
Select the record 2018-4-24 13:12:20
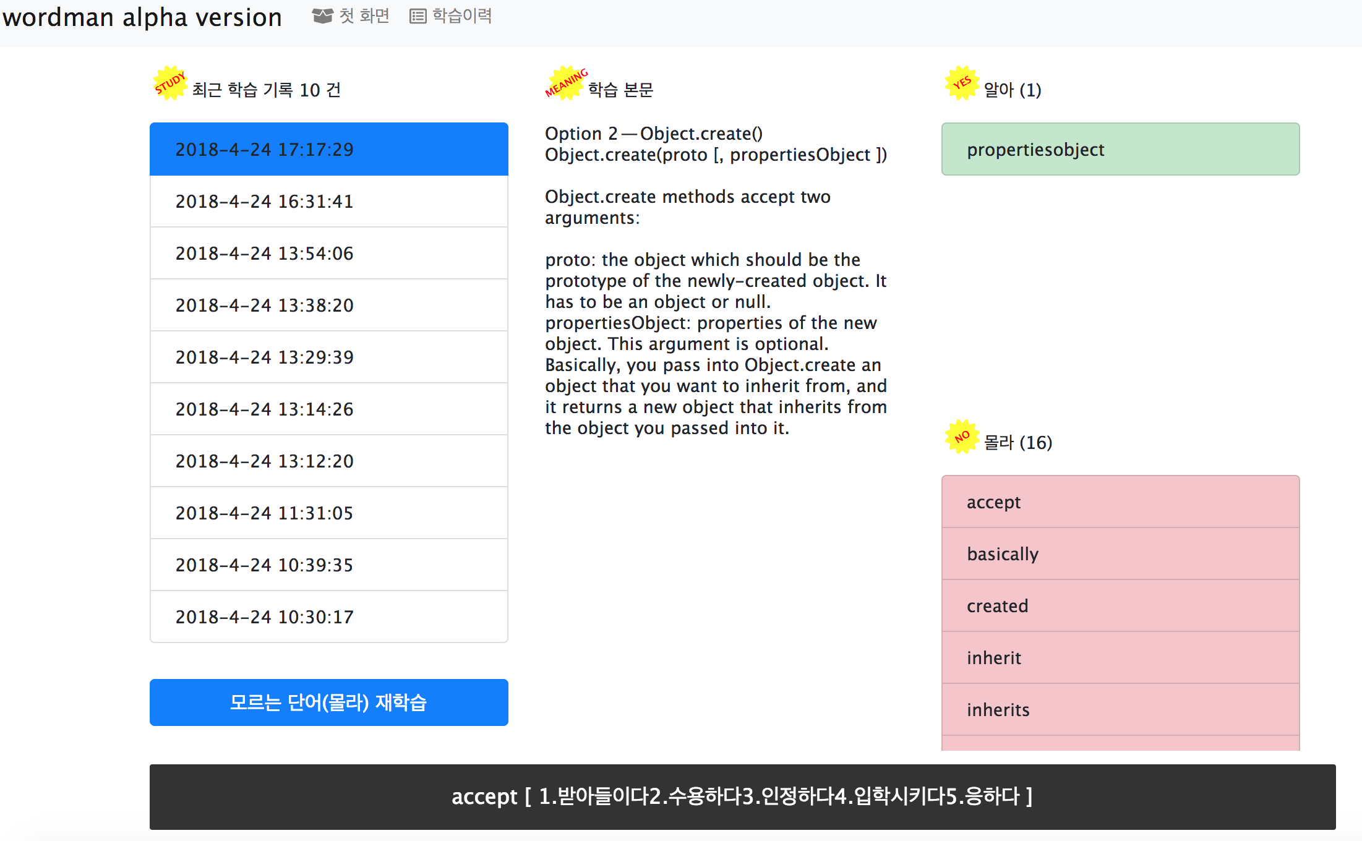[329, 461]
